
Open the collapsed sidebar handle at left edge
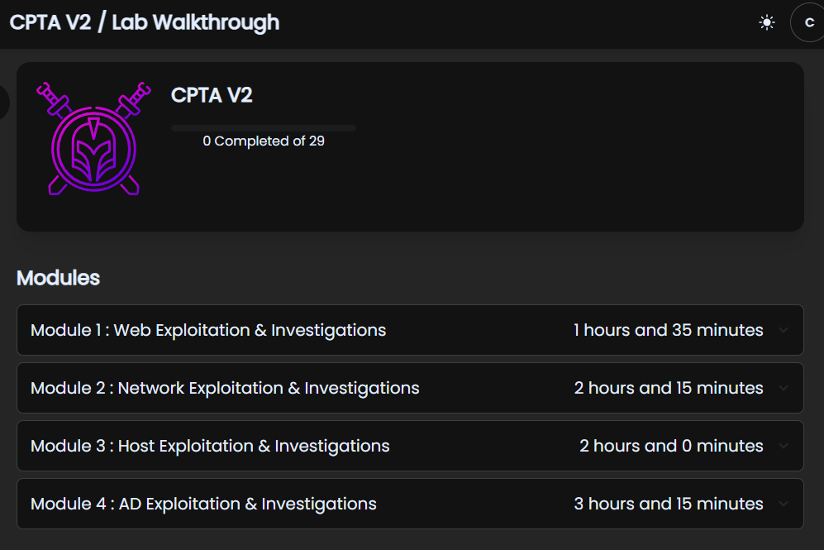click(3, 102)
